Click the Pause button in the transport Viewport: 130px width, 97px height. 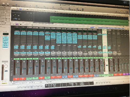click(38, 86)
